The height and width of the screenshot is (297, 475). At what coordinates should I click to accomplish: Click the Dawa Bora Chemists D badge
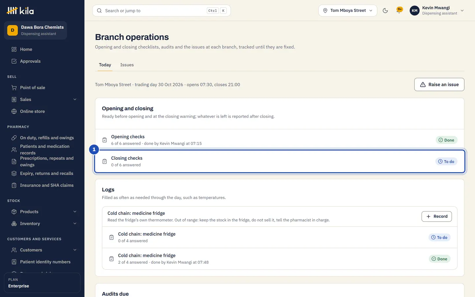click(13, 30)
